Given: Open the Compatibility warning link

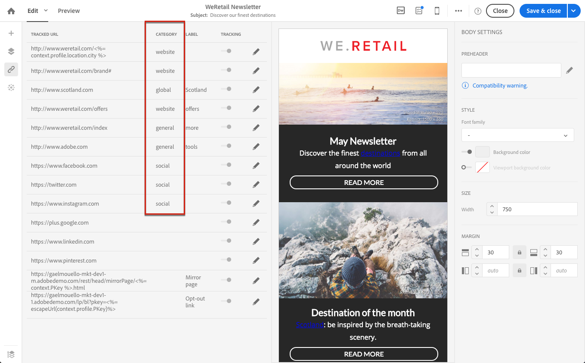Looking at the screenshot, I should (x=500, y=85).
